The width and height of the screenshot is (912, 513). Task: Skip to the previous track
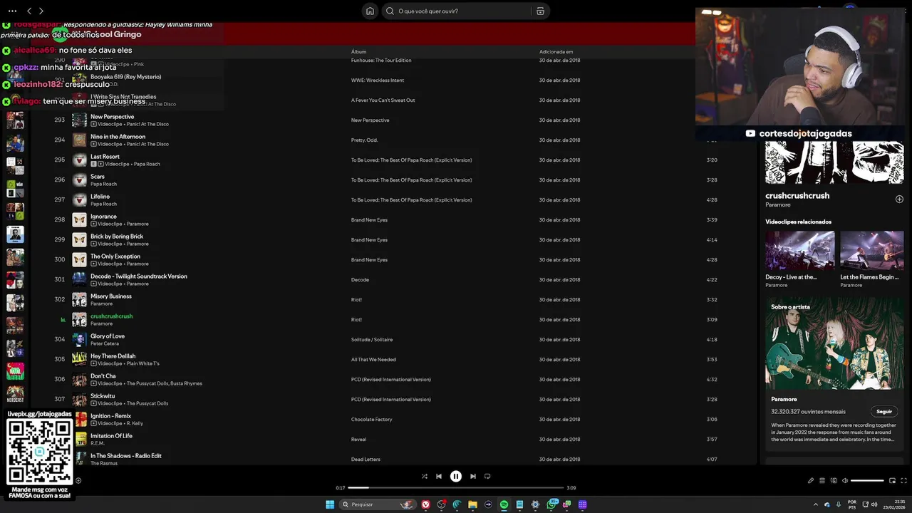[439, 476]
